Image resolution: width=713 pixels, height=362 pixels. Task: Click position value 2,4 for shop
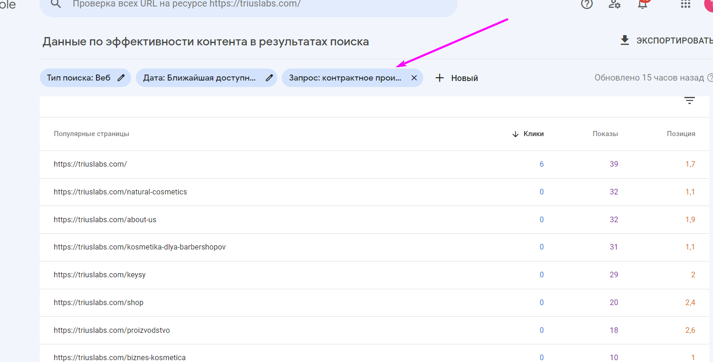690,303
